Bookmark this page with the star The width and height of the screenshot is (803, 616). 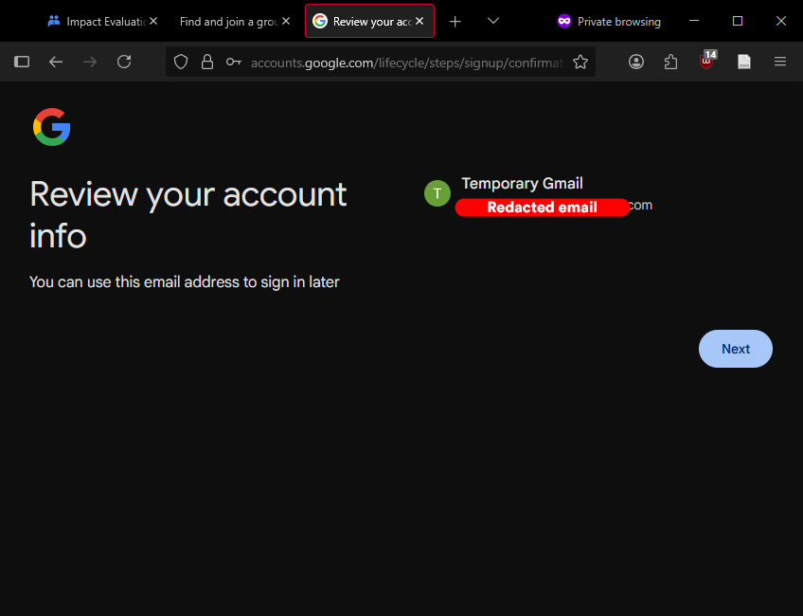tap(580, 63)
